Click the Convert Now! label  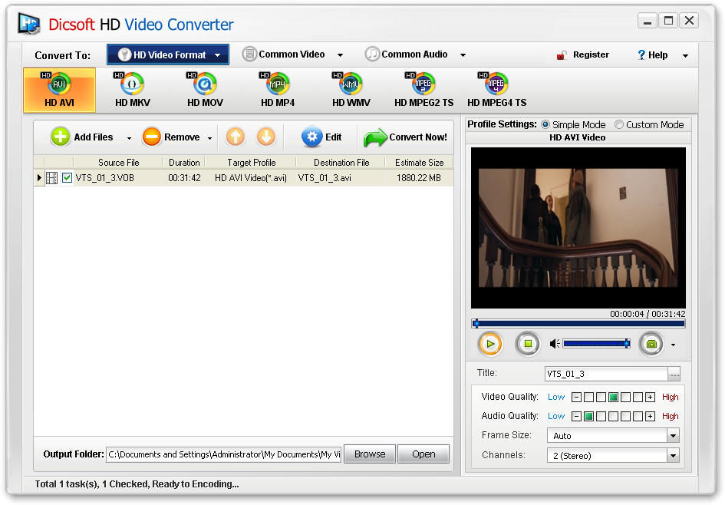click(418, 137)
